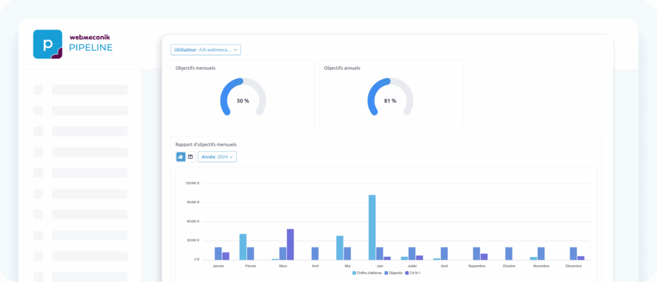The height and width of the screenshot is (282, 657).
Task: Toggle the CA N-1 series in legend
Action: tap(414, 272)
